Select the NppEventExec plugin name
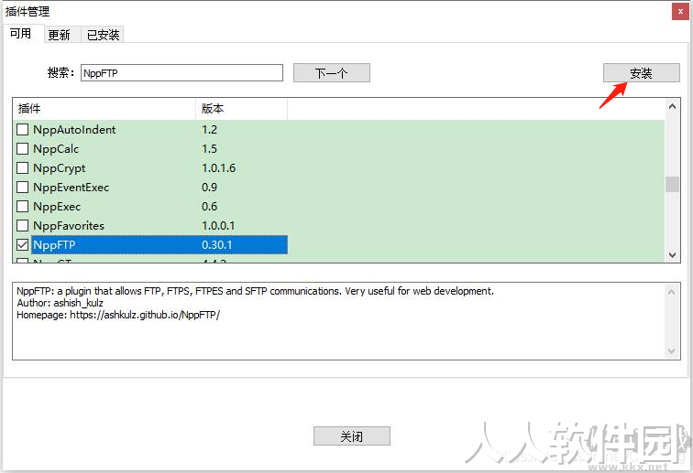This screenshot has height=473, width=693. pyautogui.click(x=71, y=188)
